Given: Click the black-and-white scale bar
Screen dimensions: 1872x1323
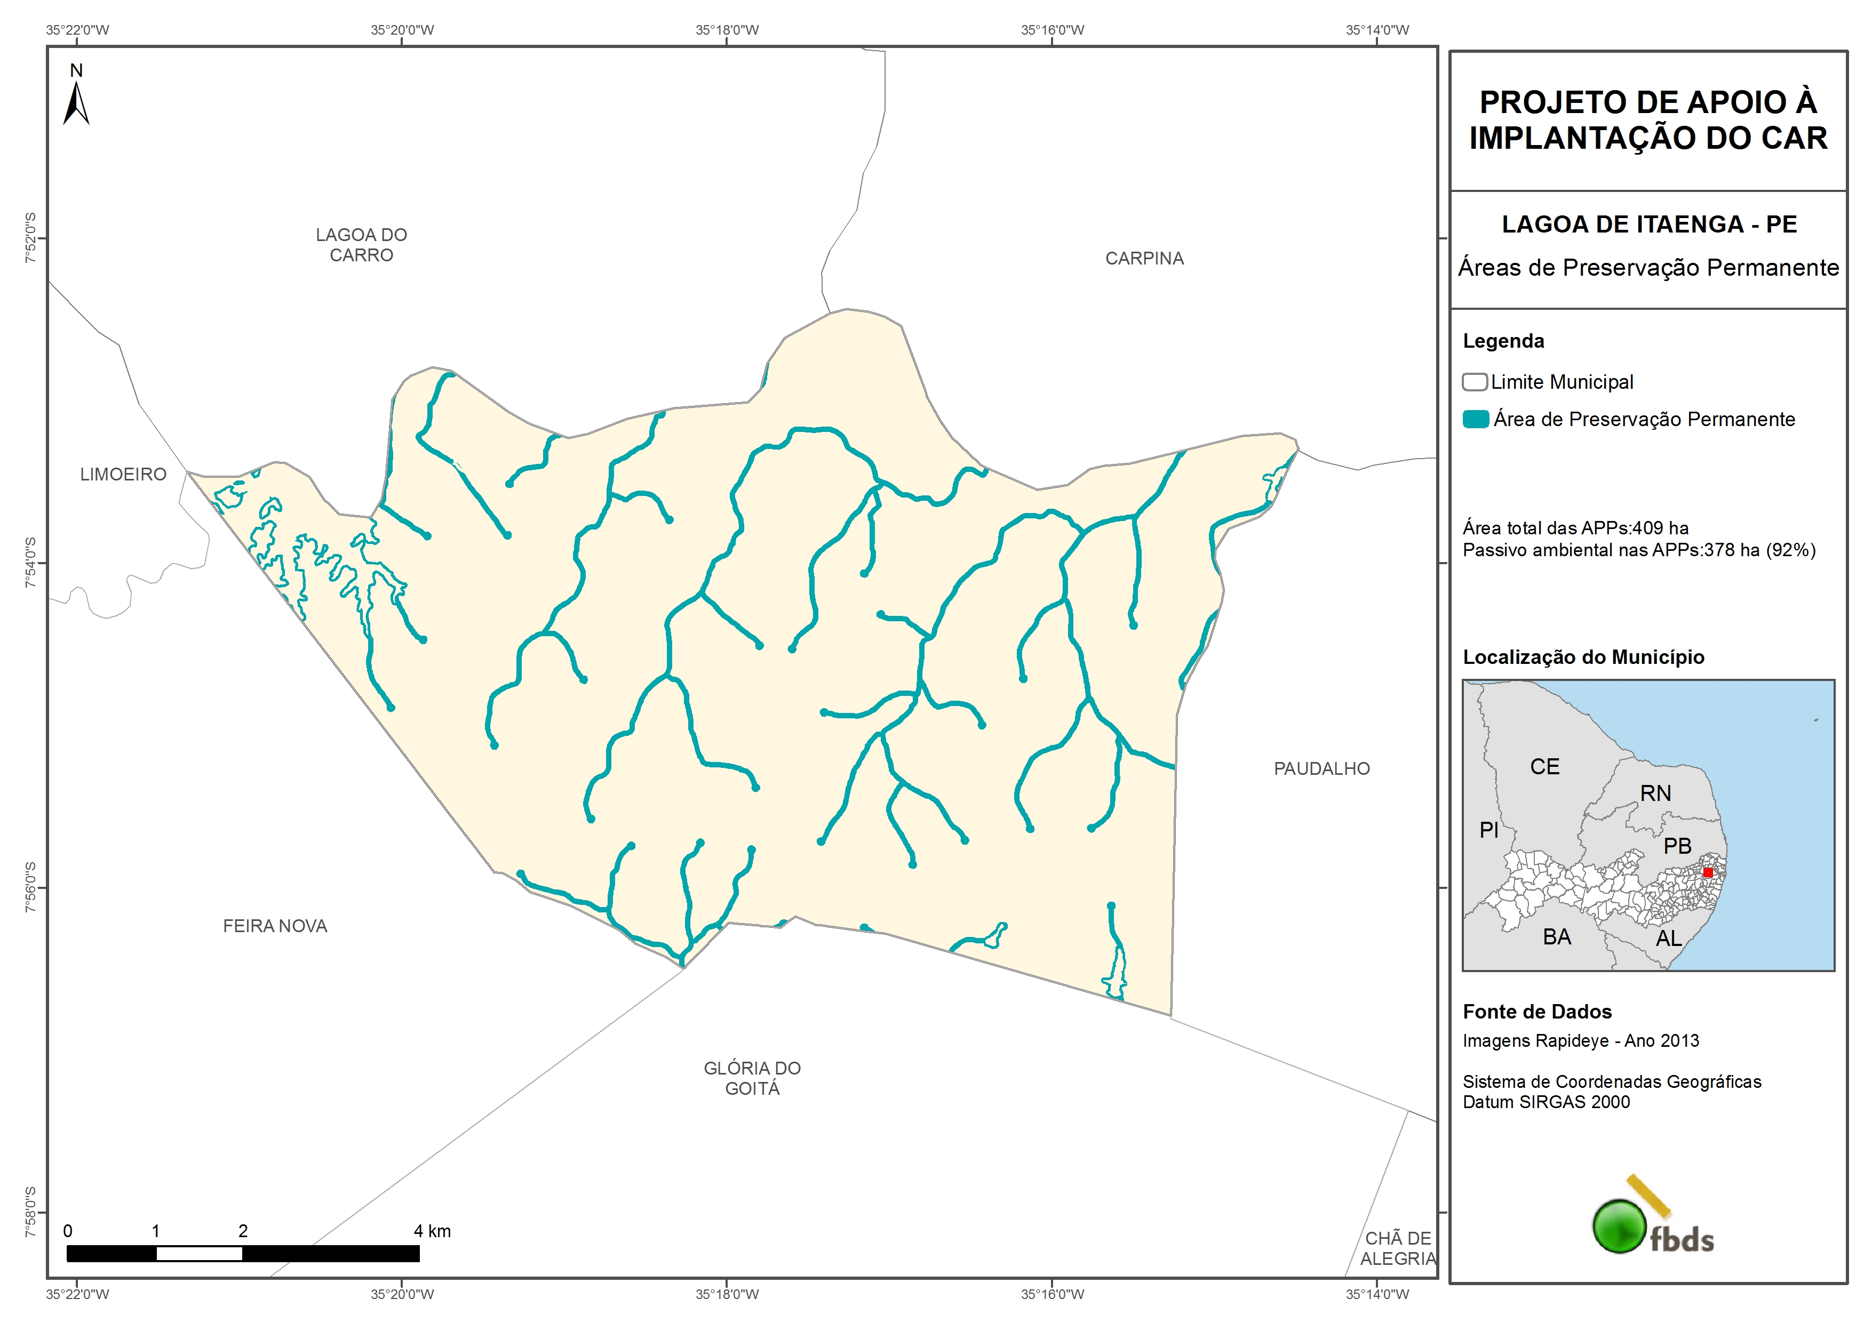Looking at the screenshot, I should coord(243,1254).
